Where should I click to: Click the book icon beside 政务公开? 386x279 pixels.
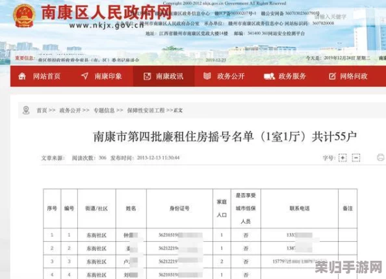point(207,76)
